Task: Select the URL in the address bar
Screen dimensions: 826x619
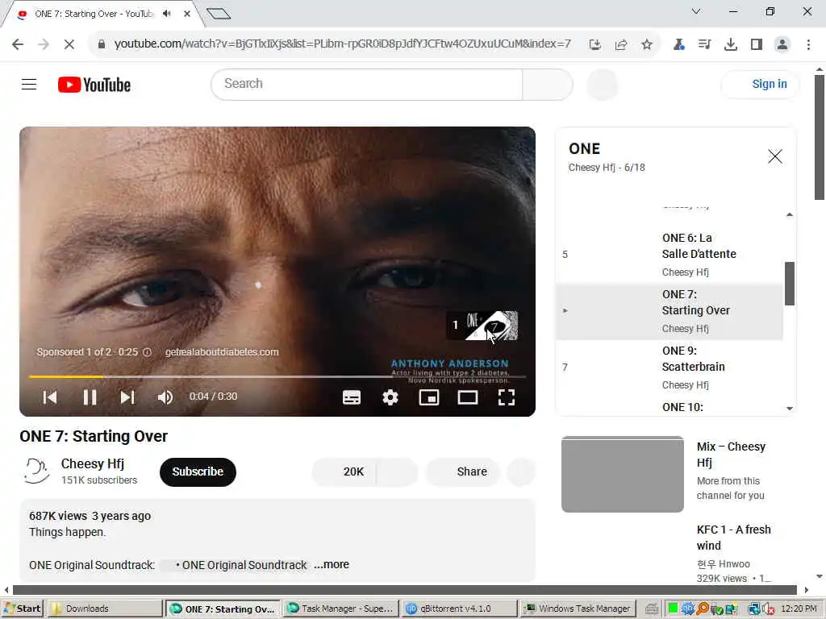Action: (342, 44)
